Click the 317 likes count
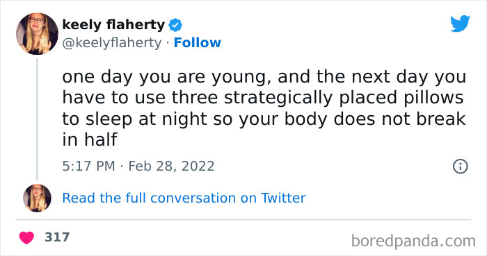 pyautogui.click(x=57, y=237)
